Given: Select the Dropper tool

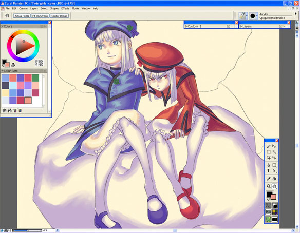Looking at the screenshot, I should coord(269,179).
